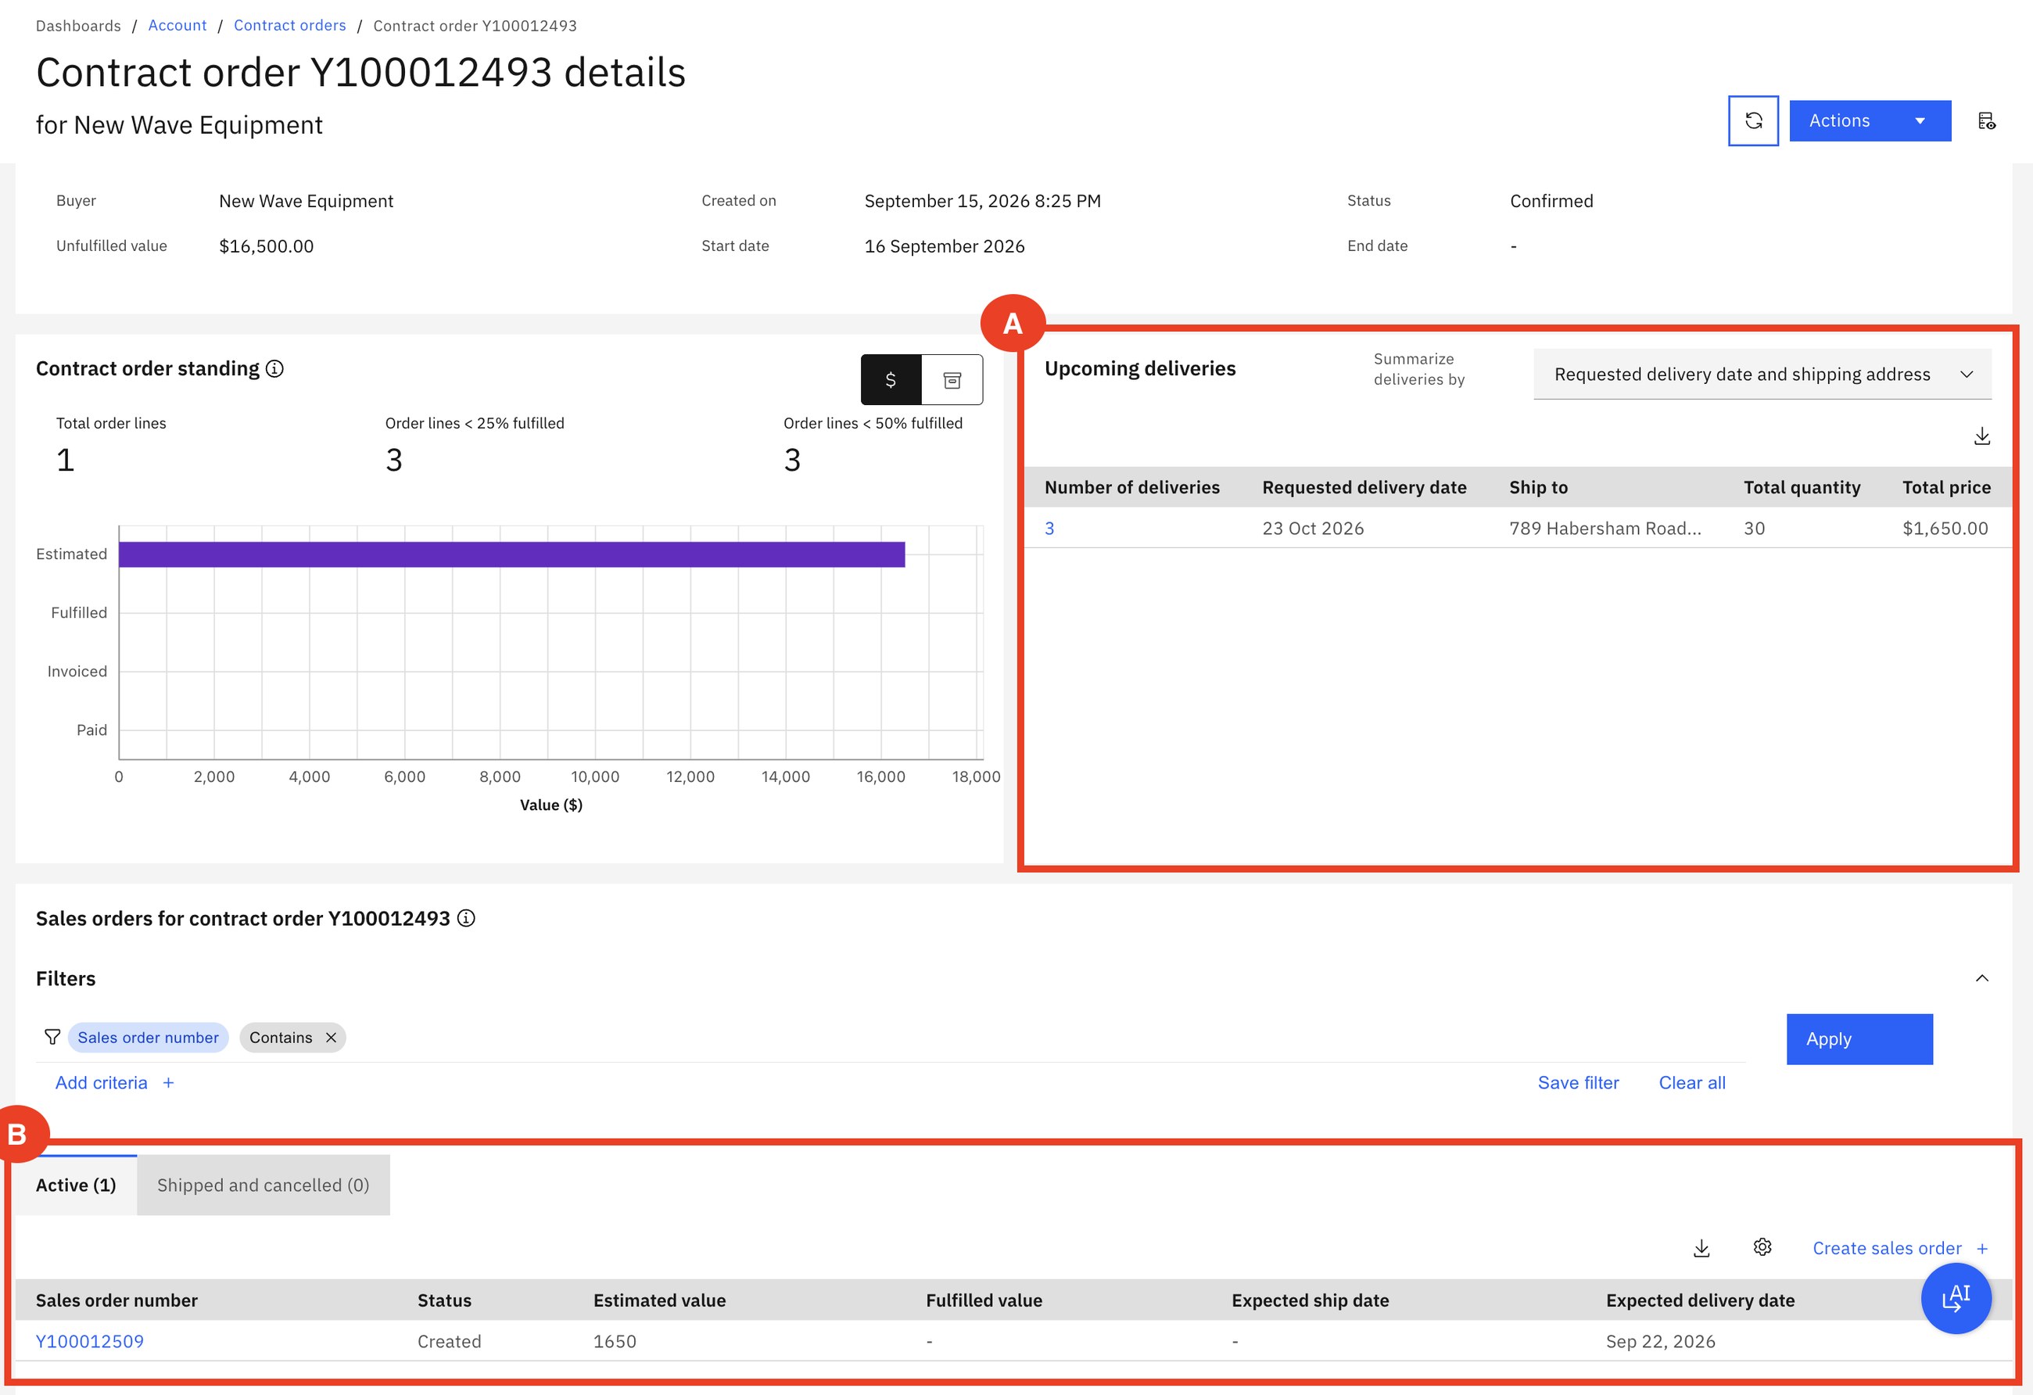Click the Sep 22, 2026 delivery date cell

pyautogui.click(x=1659, y=1342)
